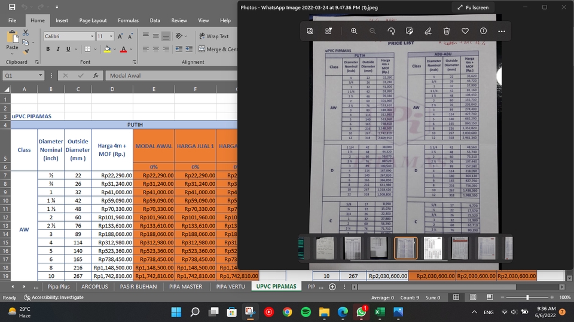Open the font color dropdown arrow
This screenshot has width=574, height=322.
pos(131,49)
